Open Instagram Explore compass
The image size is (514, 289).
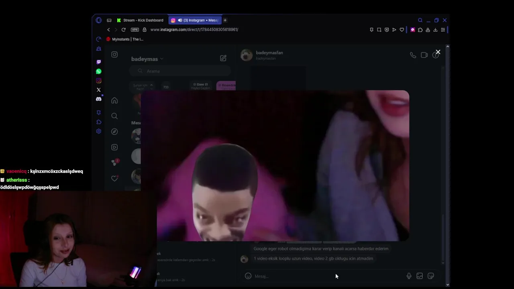(x=114, y=132)
